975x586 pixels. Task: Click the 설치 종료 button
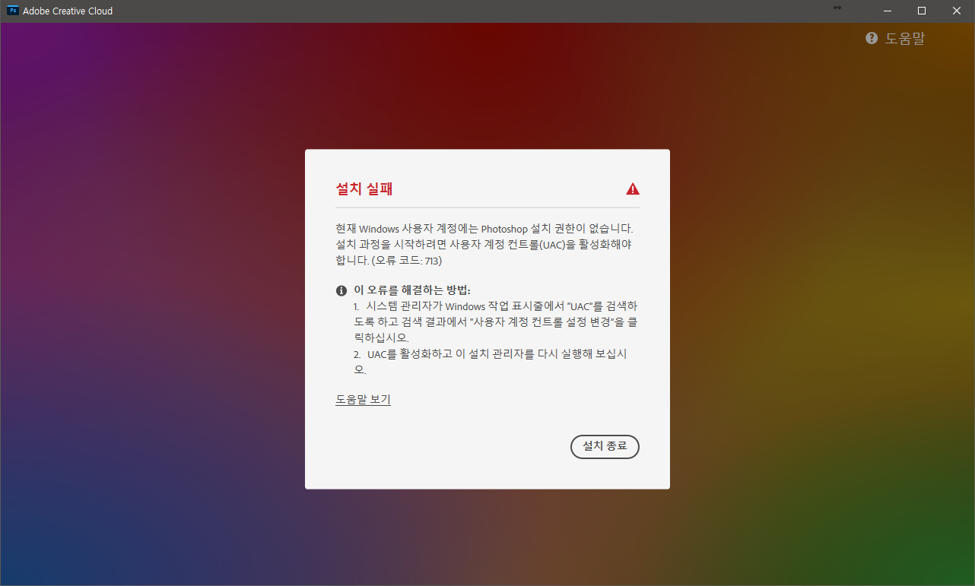(605, 447)
